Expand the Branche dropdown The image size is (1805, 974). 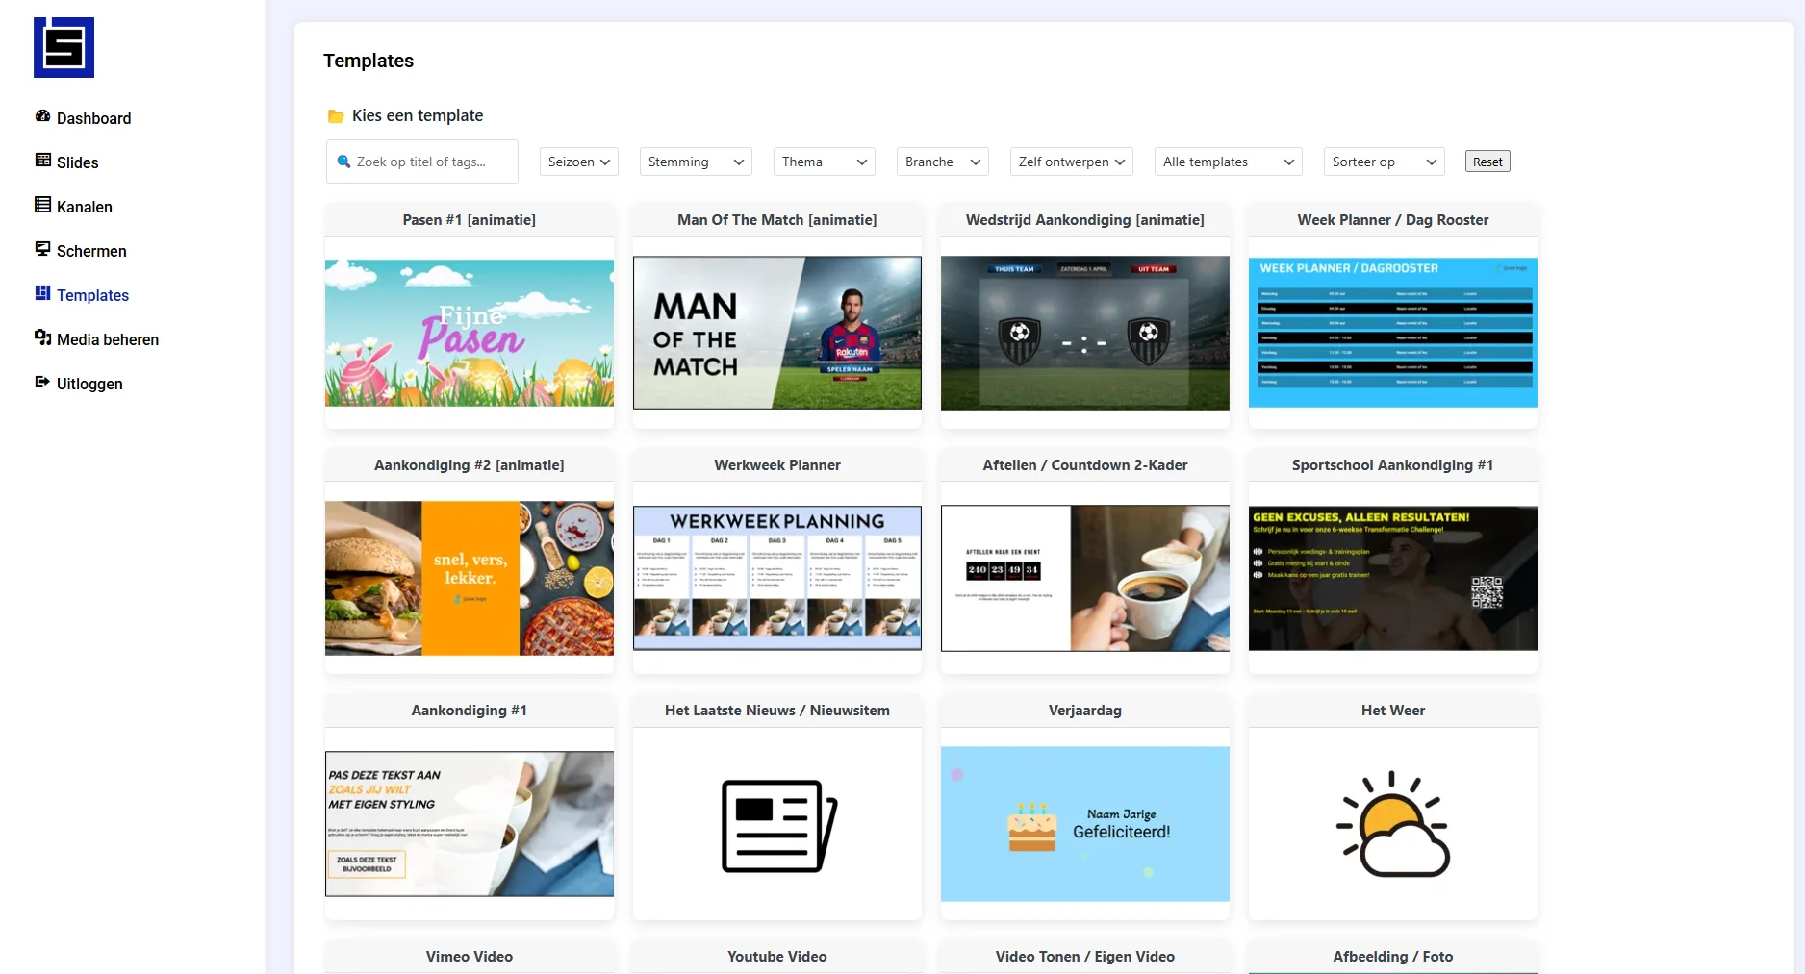coord(942,162)
